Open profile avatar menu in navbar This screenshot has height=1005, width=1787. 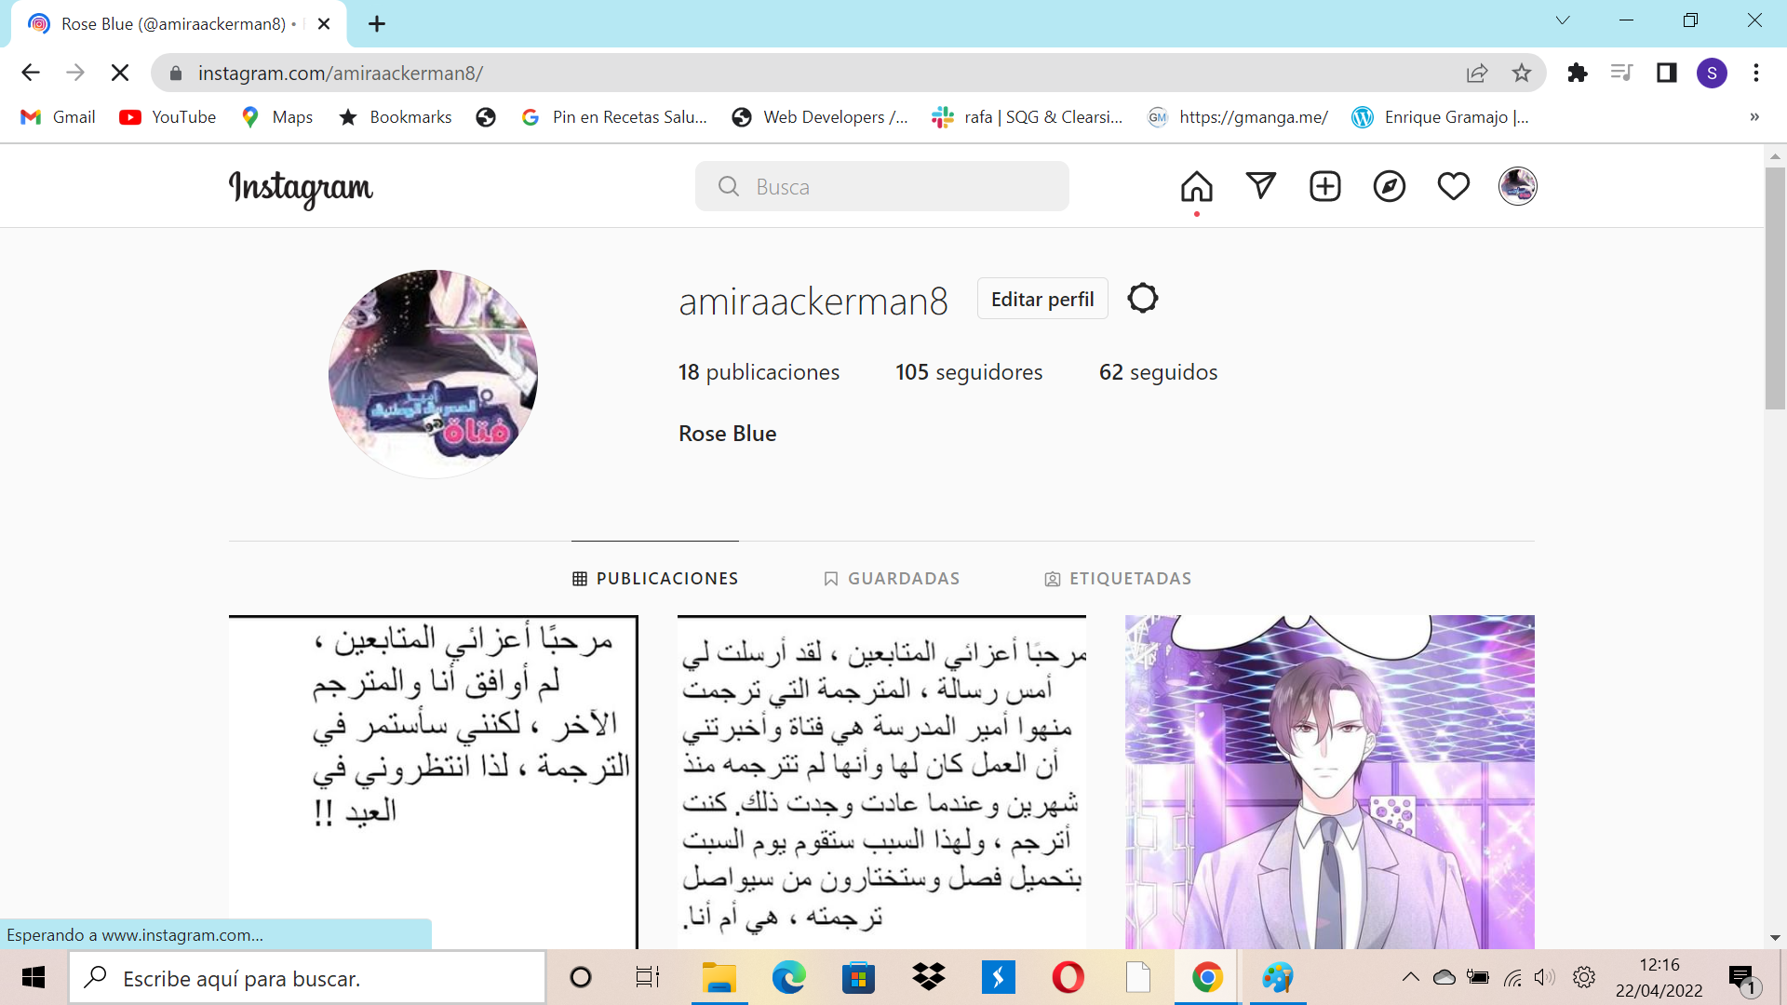[1518, 186]
